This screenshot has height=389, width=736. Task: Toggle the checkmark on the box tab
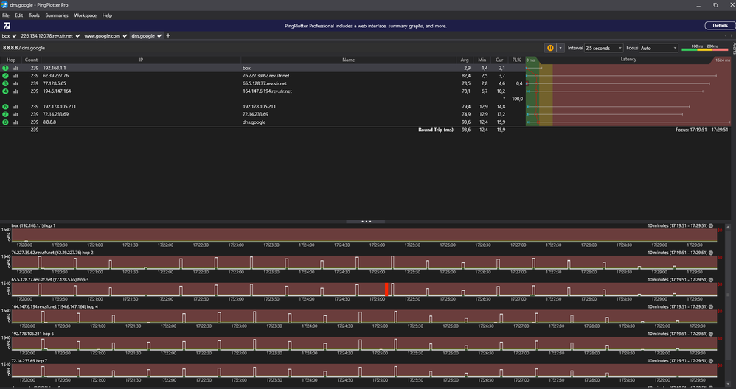[x=15, y=35]
